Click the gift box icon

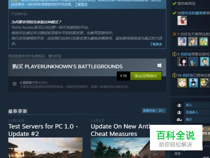pyautogui.click(x=15, y=84)
